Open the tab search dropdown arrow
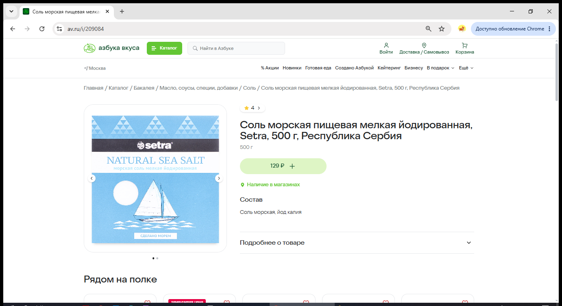 (11, 11)
